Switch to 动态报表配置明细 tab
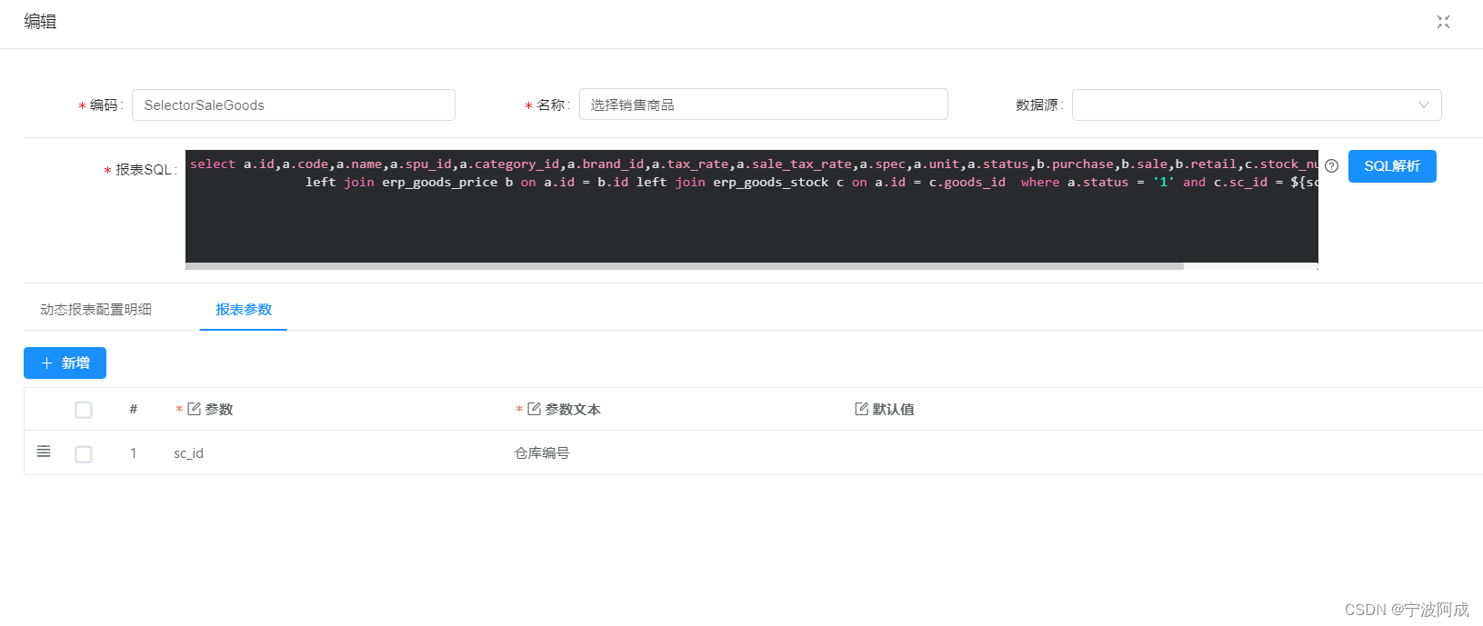Viewport: 1483px width, 626px height. click(95, 310)
